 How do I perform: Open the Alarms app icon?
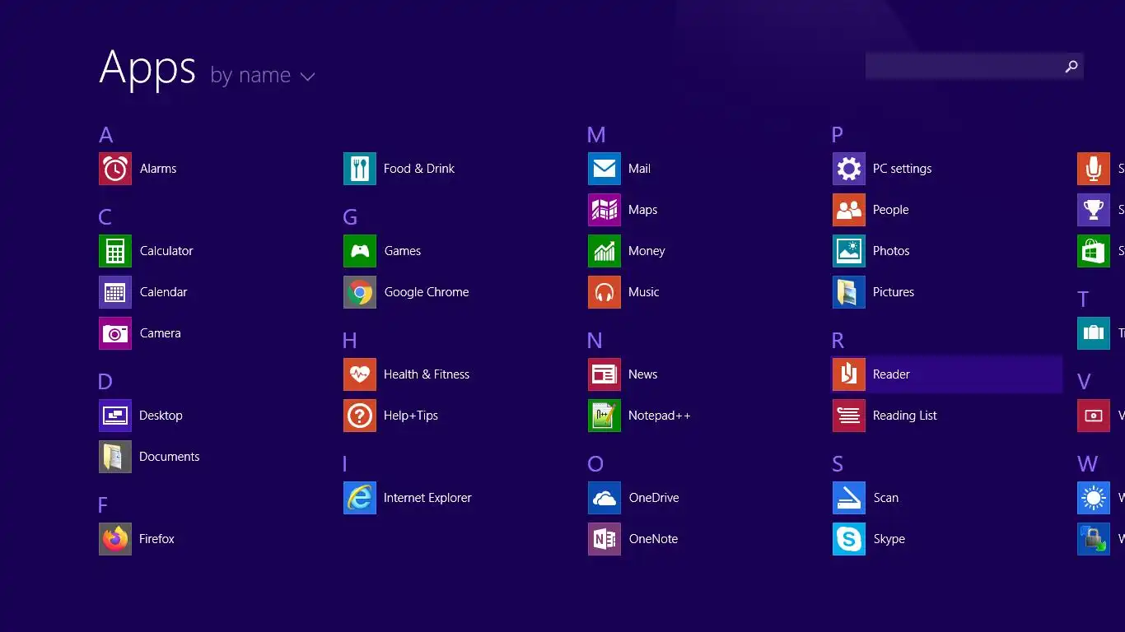tap(115, 169)
